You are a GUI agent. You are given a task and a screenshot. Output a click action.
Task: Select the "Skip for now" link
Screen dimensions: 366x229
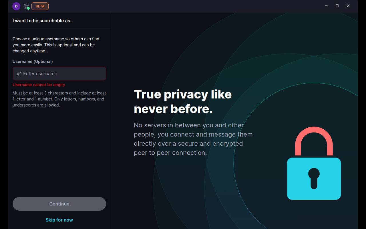click(59, 220)
